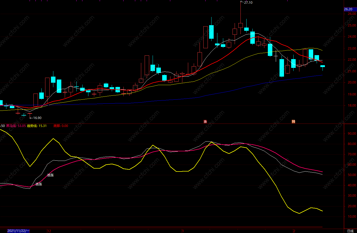This screenshot has height=233, width=357.
Task: Click the last cyan candlestick on the right
Action: tap(322, 66)
